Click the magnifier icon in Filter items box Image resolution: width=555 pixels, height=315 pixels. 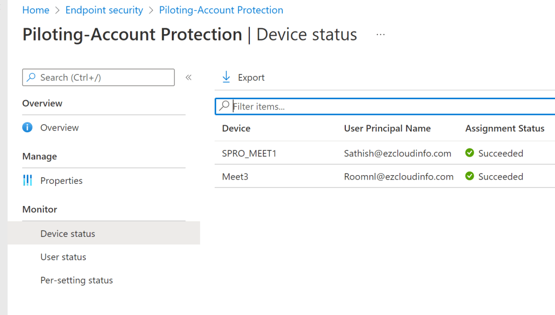224,106
